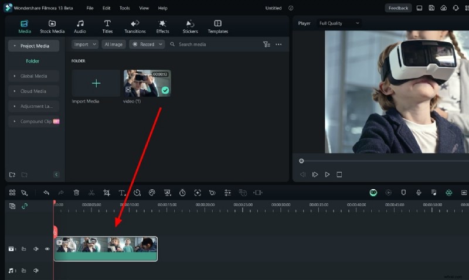
Task: Open the AI assistant icon in timeline toolbar
Action: 373,193
